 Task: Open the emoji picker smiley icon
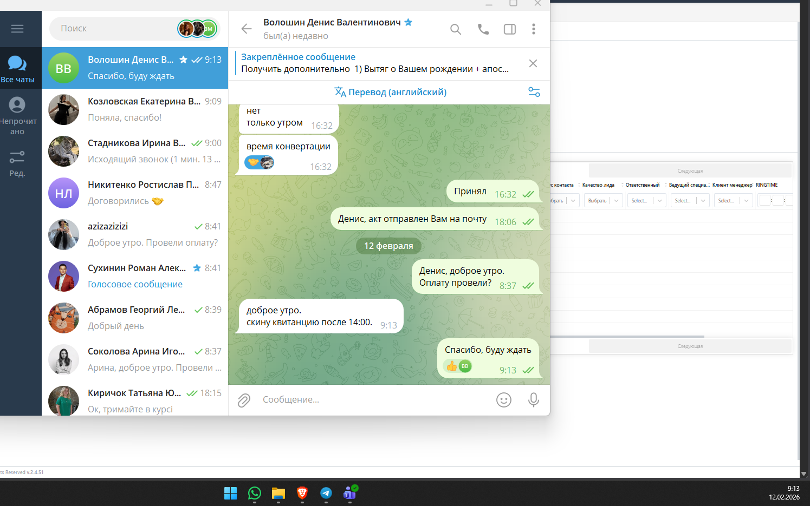504,400
